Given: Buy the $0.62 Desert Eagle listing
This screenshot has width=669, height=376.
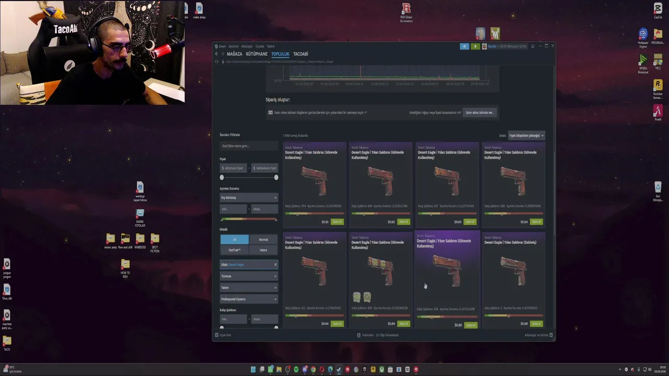Looking at the screenshot, I should pyautogui.click(x=403, y=222).
